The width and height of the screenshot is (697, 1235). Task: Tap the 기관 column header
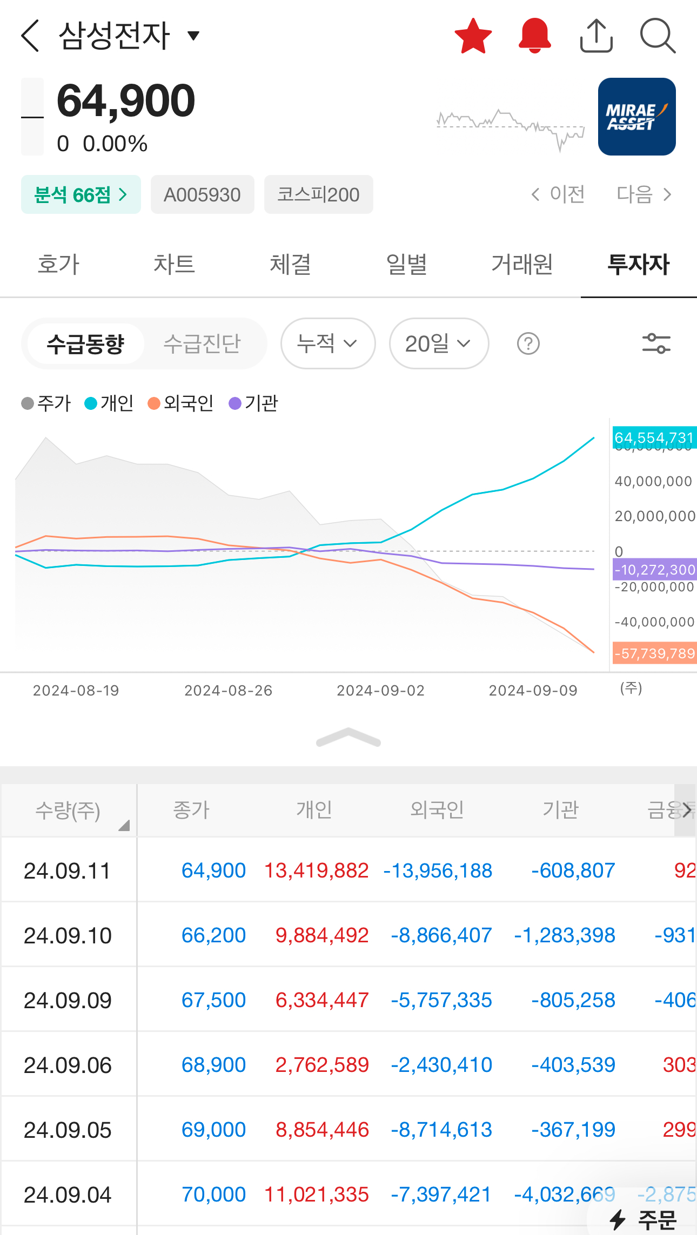tap(560, 810)
